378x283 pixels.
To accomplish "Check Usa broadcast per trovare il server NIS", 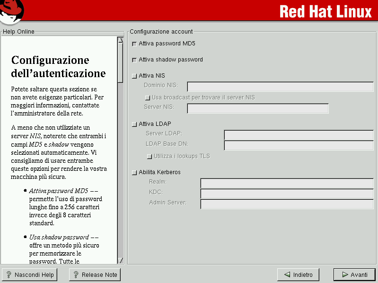I will coord(148,97).
